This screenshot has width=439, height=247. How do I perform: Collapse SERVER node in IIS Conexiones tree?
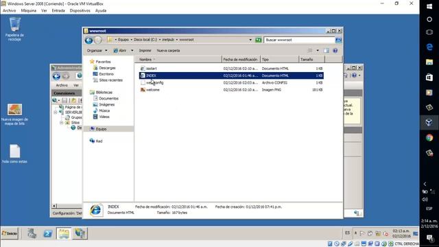coord(56,113)
